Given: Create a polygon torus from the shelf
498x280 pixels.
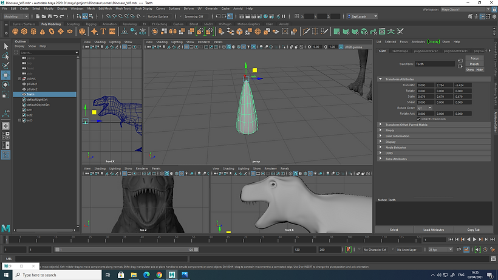Looking at the screenshot, I should coord(52,32).
